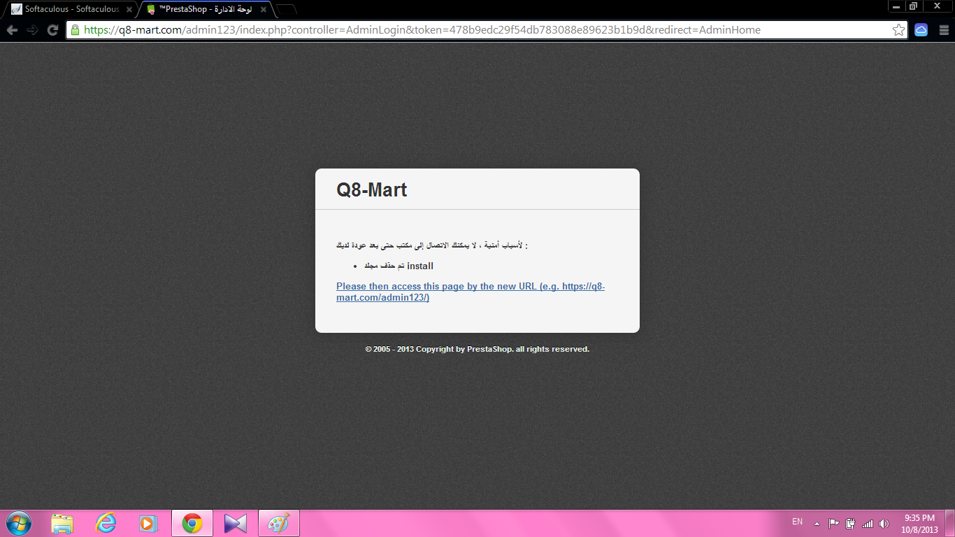Open Windows Media Player from the taskbar
Viewport: 955px width, 537px height.
point(148,523)
